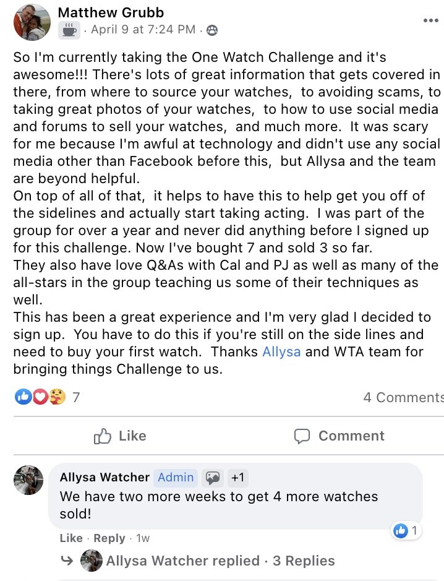
Task: Show the +1 additional badges
Action: [x=237, y=477]
